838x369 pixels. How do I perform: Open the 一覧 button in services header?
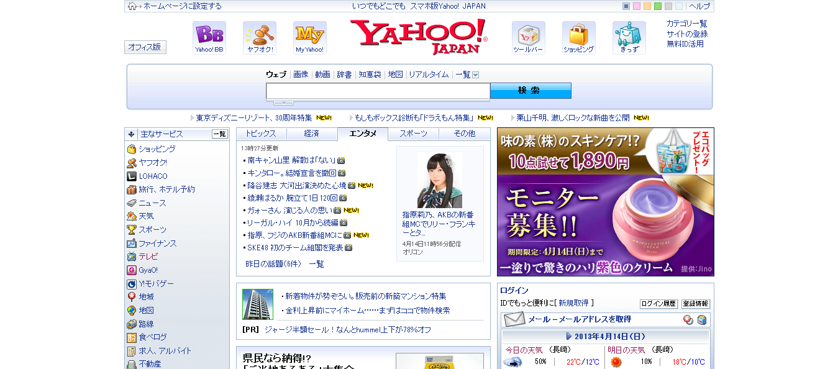220,134
